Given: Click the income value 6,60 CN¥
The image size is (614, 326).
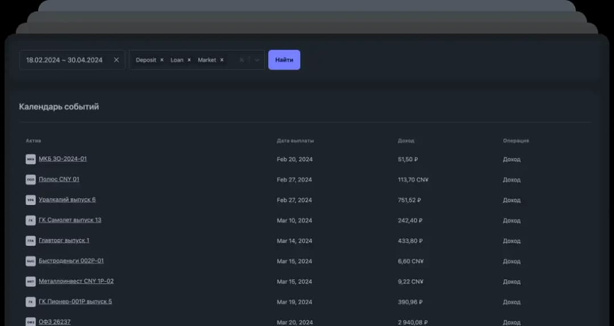Looking at the screenshot, I should pyautogui.click(x=411, y=261).
